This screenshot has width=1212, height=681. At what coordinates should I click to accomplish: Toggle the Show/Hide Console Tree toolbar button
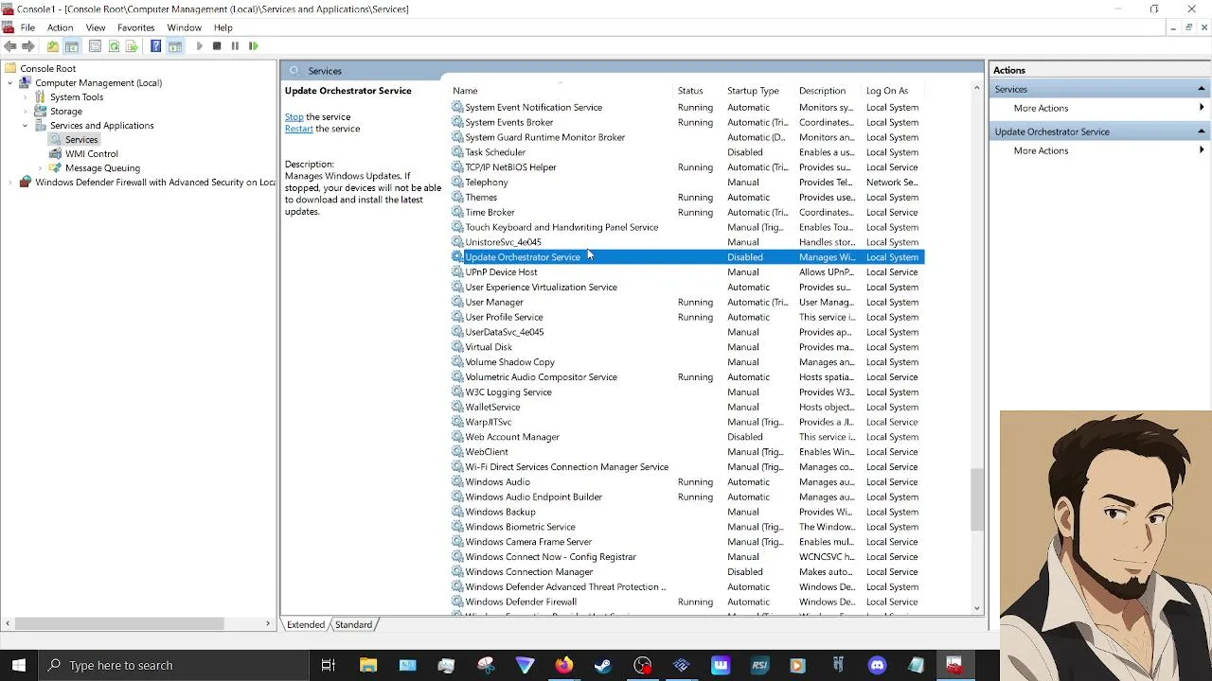coord(72,46)
